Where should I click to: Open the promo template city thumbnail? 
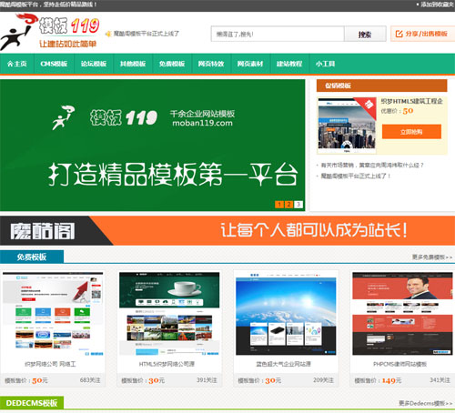coord(347,126)
